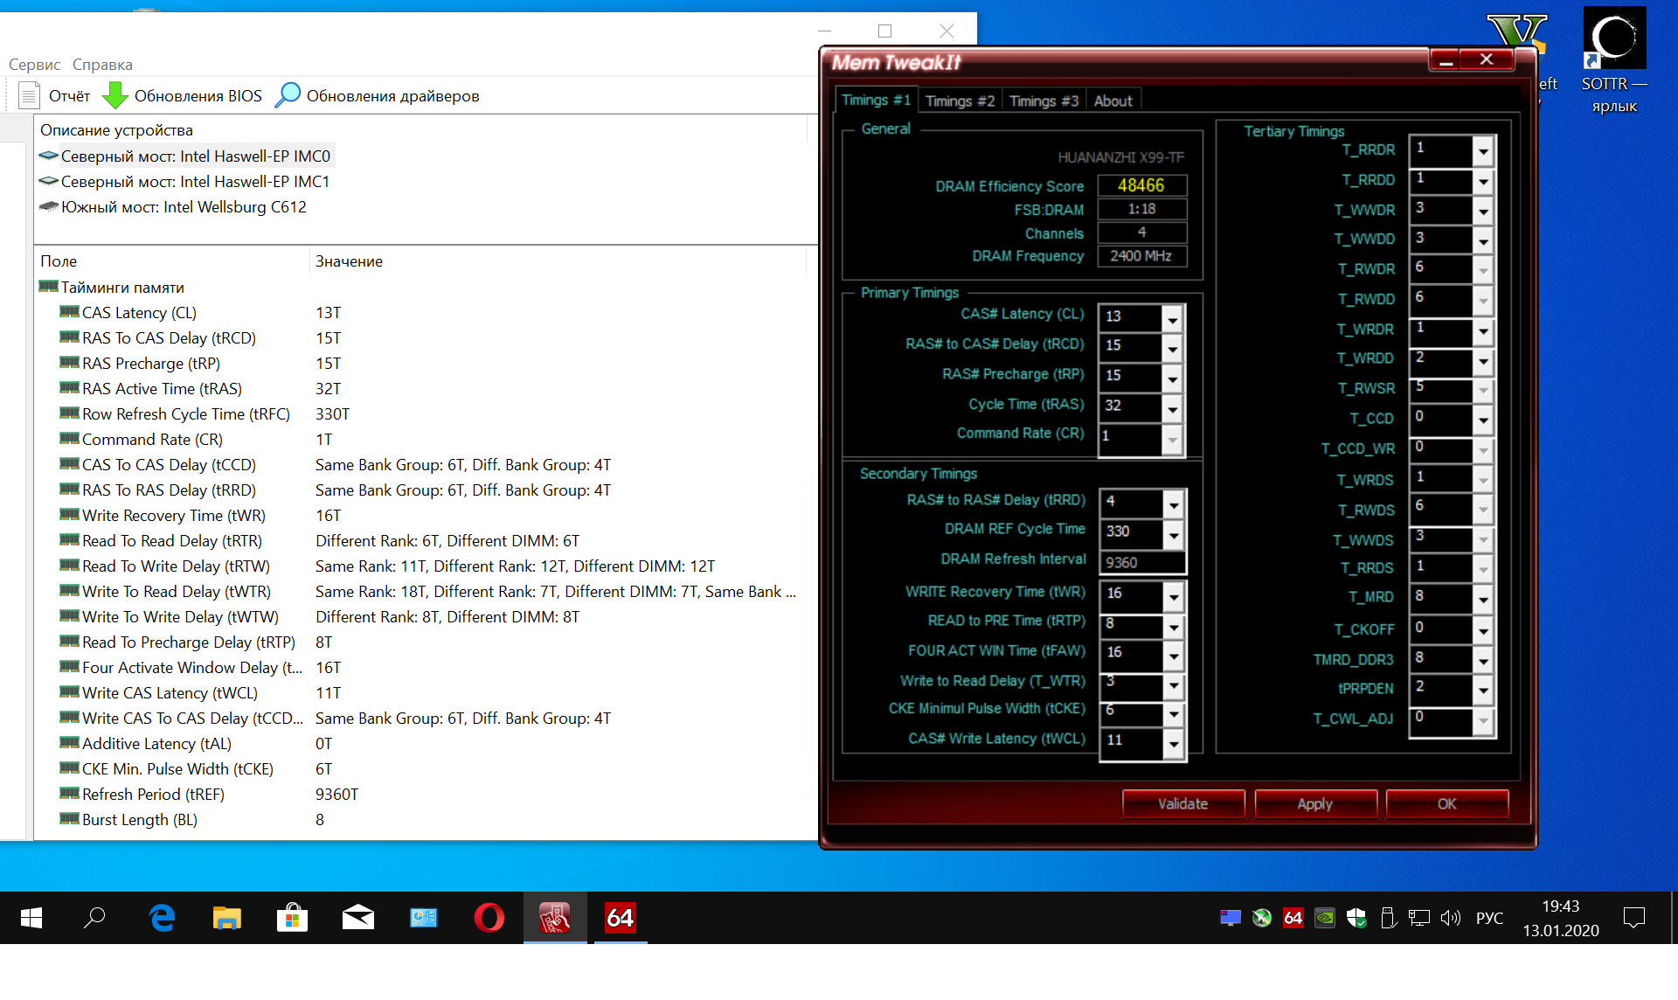This screenshot has width=1678, height=1000.
Task: Expand the T_RRDR dropdown
Action: pos(1483,151)
